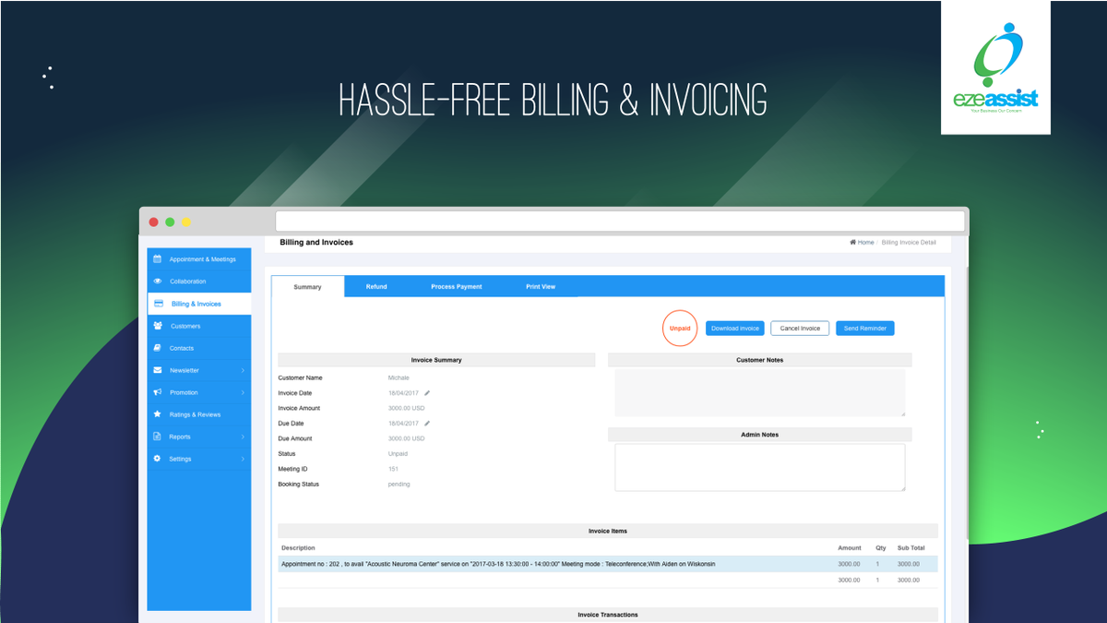
Task: Switch to the Summary tab
Action: click(x=308, y=287)
